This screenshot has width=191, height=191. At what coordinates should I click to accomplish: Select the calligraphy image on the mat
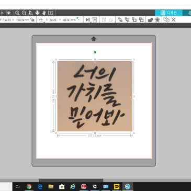(x=95, y=96)
